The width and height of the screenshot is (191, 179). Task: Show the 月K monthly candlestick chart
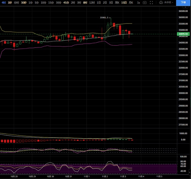(x=131, y=3)
